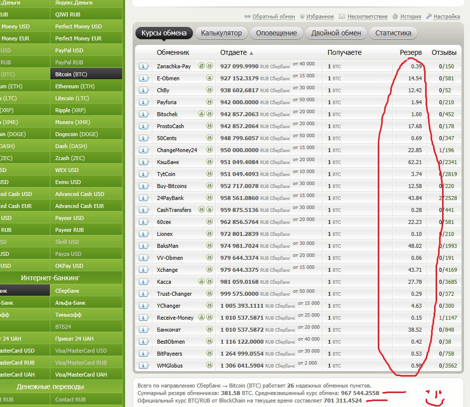The image size is (470, 407).
Task: Open info icon for 50Cents row
Action: click(144, 138)
